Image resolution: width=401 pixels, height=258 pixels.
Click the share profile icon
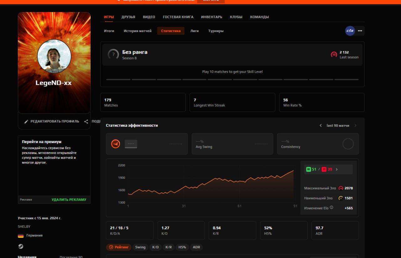point(86,121)
